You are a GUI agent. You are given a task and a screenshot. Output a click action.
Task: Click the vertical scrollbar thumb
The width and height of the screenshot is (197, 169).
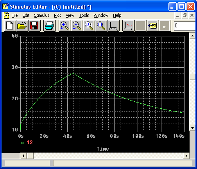(192, 77)
